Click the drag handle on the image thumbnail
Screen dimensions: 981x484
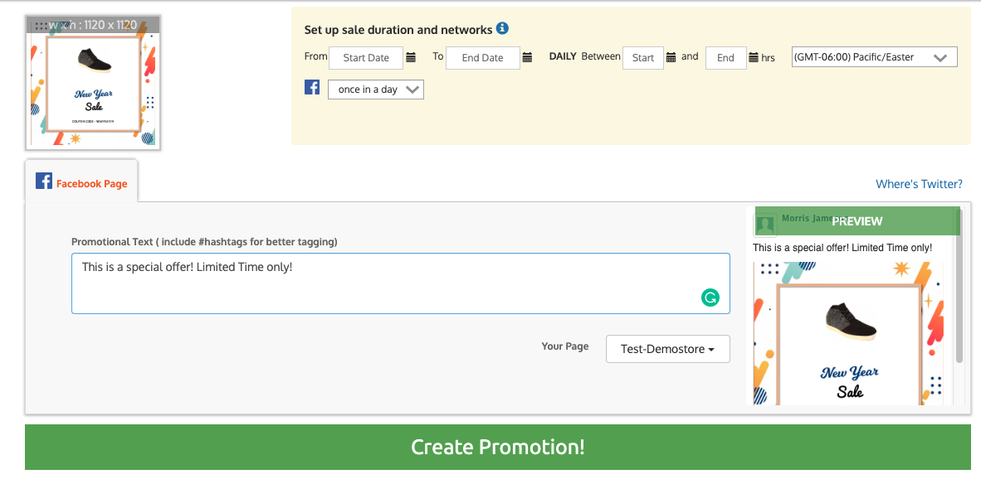[40, 26]
